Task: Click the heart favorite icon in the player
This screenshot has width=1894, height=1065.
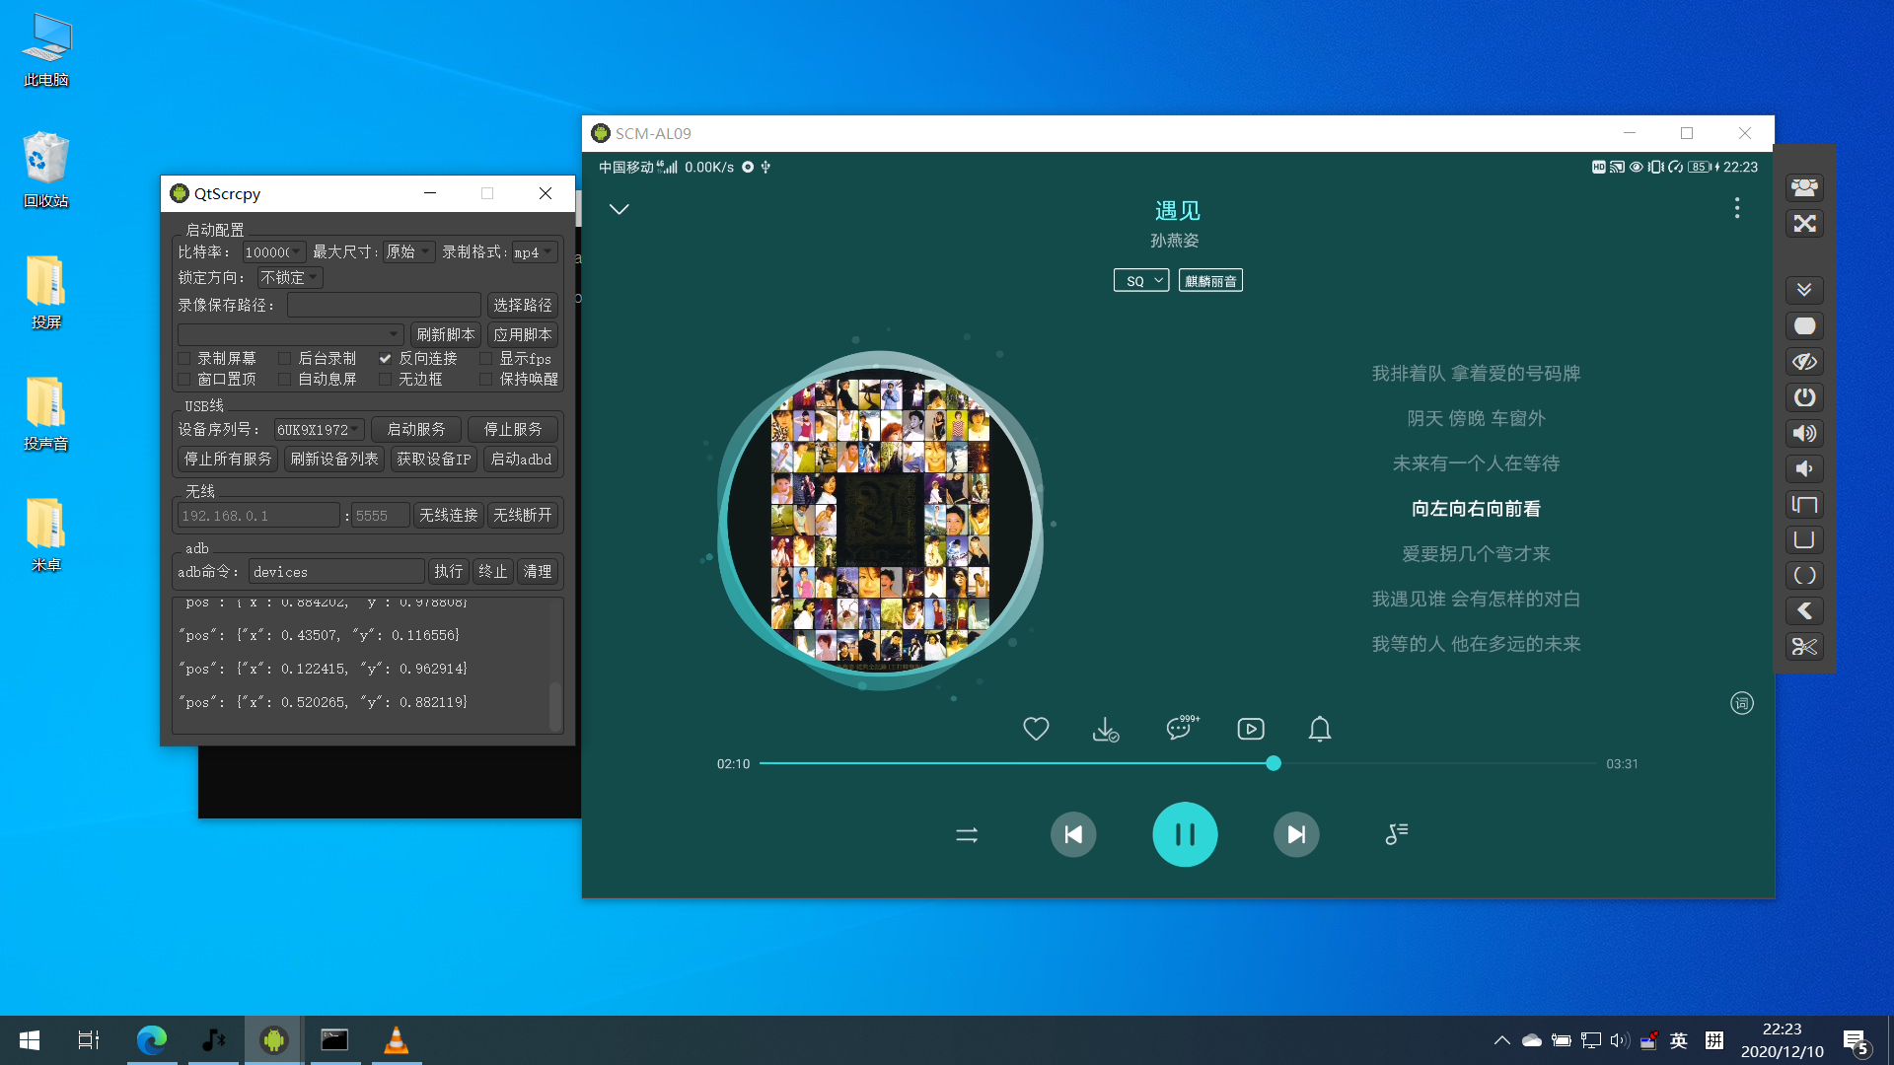Action: tap(1036, 729)
